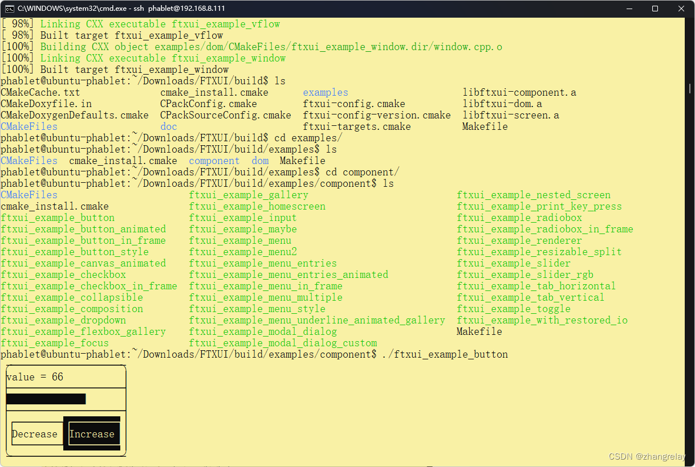Screen dimensions: 695x467
Task: Click the 'ftxui_example_radiobox_in_frame' entry
Action: point(545,229)
